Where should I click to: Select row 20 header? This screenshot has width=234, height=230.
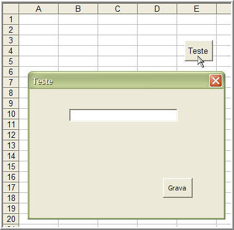(x=10, y=219)
